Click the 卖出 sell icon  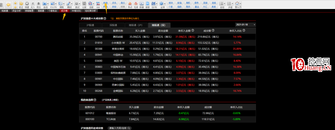38,4
